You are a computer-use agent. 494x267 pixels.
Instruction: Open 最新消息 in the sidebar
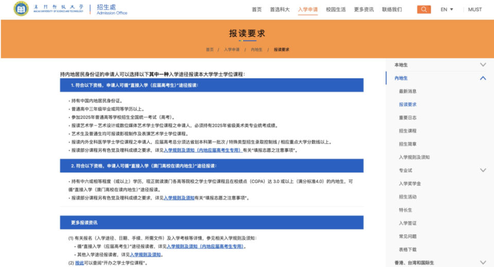[408, 91]
